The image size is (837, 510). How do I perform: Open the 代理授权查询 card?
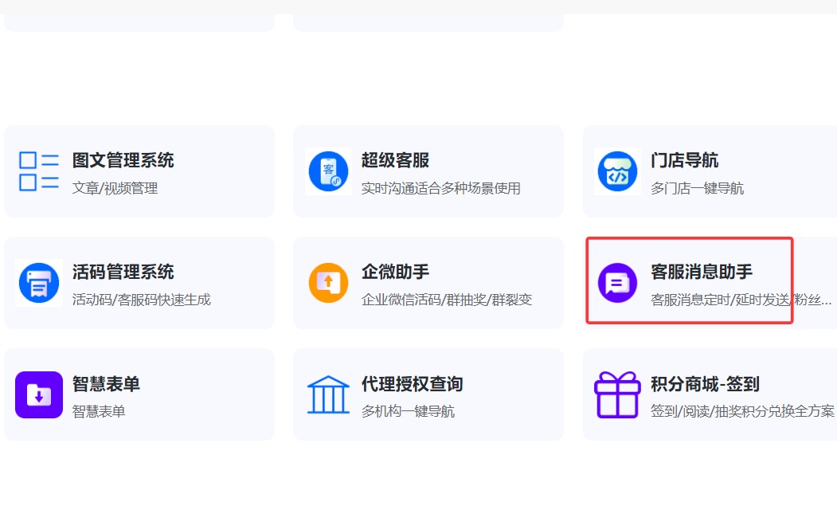tap(428, 394)
